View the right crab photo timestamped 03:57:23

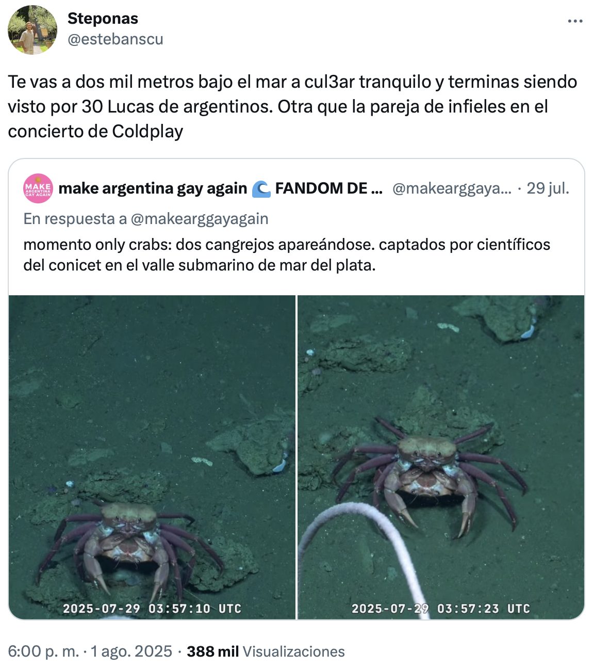pyautogui.click(x=441, y=457)
